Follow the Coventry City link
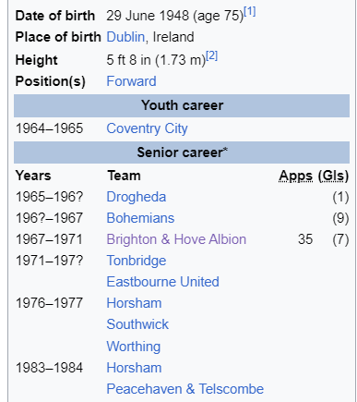This screenshot has width=357, height=402. click(147, 128)
